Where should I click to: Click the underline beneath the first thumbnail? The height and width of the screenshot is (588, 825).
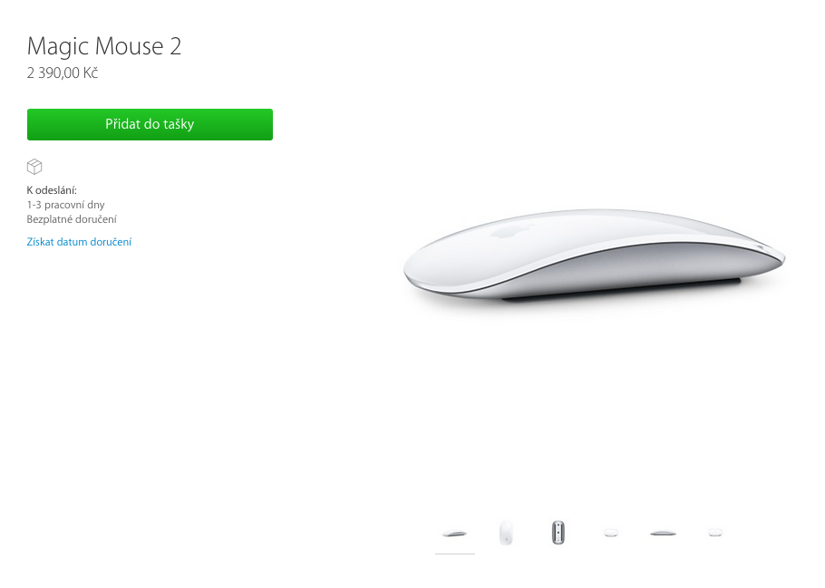point(455,554)
